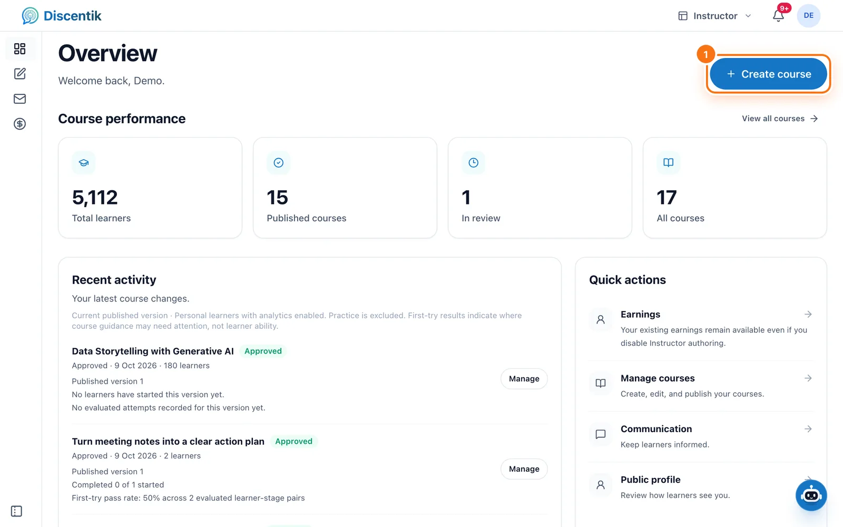Open the DE user avatar menu
This screenshot has width=843, height=527.
[x=809, y=16]
